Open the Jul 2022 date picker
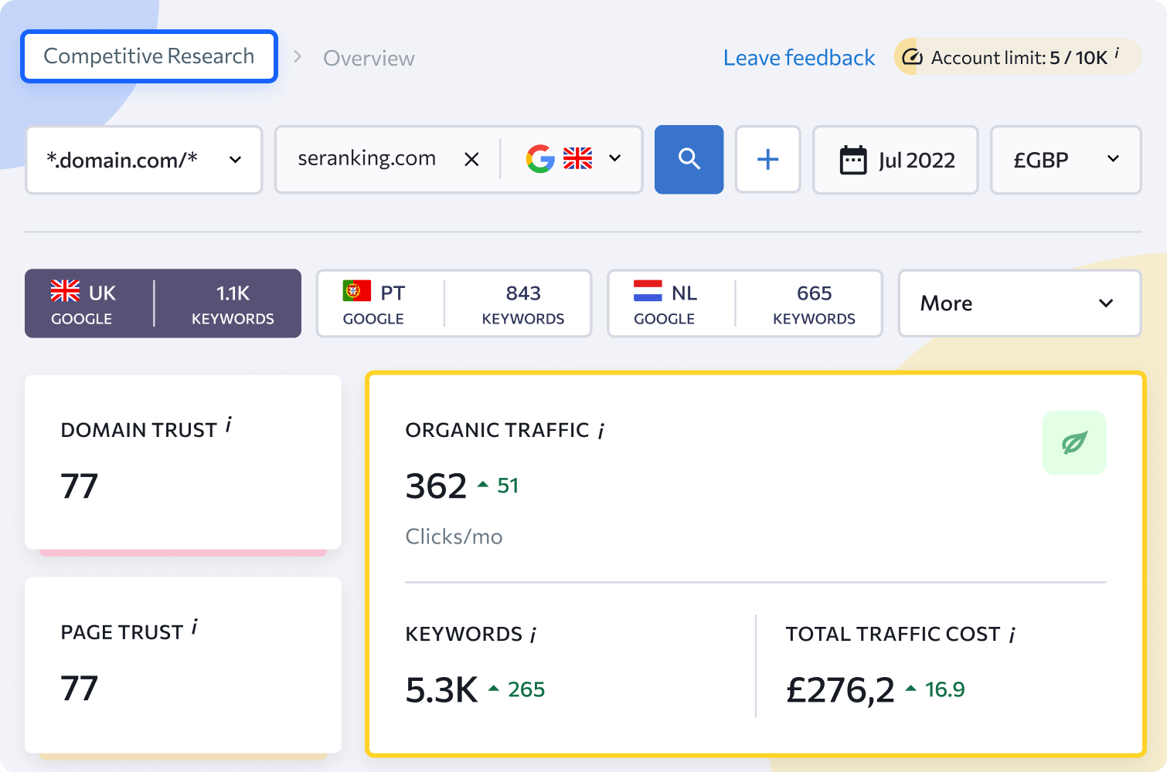This screenshot has width=1167, height=772. pos(895,159)
